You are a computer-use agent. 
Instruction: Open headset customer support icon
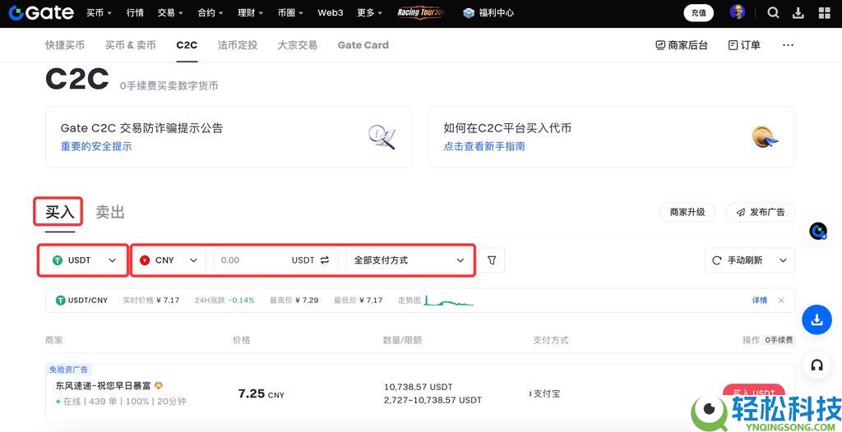coord(817,365)
